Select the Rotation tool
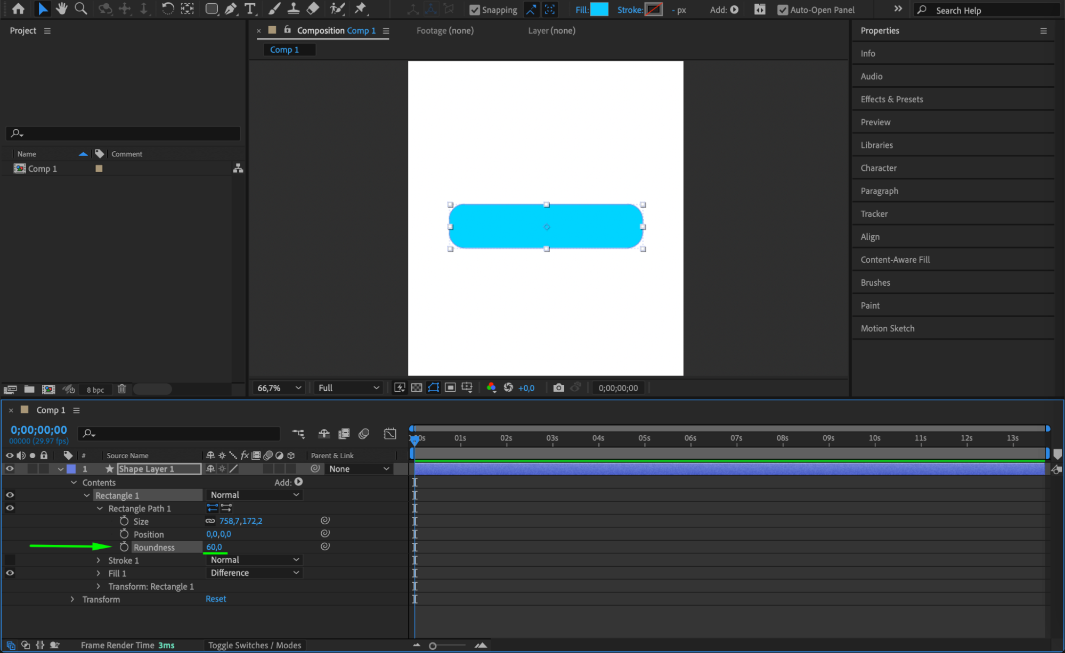Viewport: 1065px width, 653px height. 167,9
